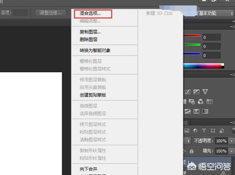The height and width of the screenshot is (175, 235).
Task: Choose 删除图层 from the context menu
Action: point(89,39)
